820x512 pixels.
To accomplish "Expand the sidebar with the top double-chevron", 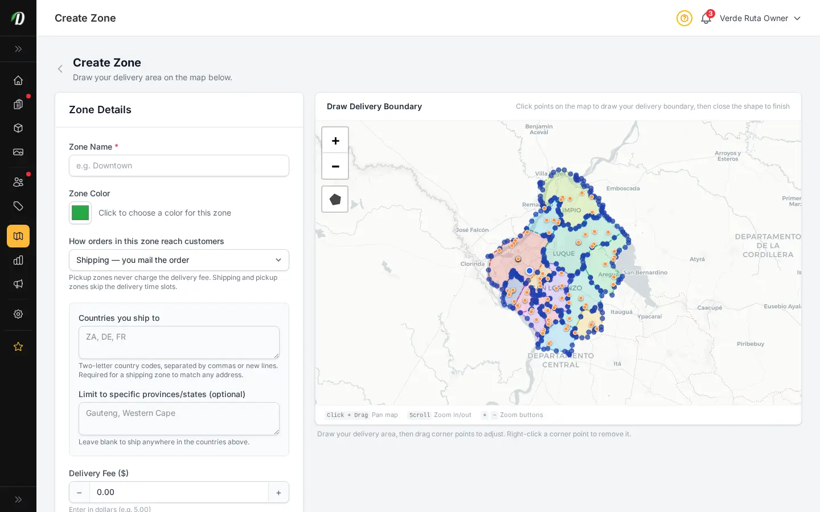I will click(18, 49).
